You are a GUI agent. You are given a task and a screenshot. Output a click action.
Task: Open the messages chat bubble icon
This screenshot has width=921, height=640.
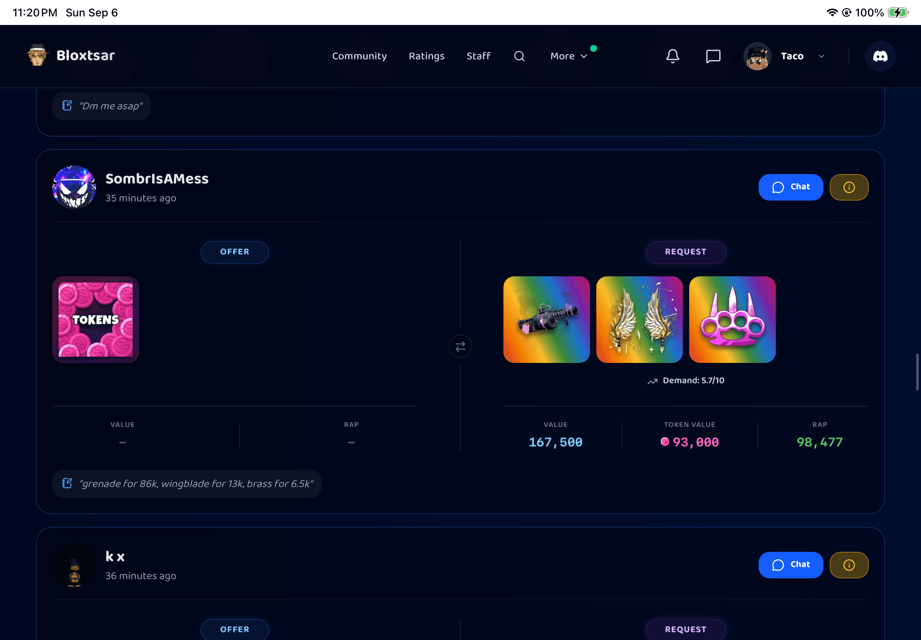pos(713,56)
